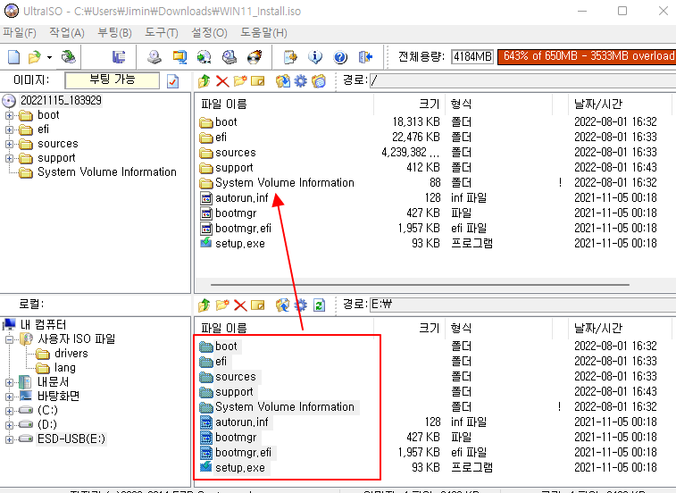Collapse the 사용자 ISO 파일 node
This screenshot has width=676, height=493.
[9, 339]
